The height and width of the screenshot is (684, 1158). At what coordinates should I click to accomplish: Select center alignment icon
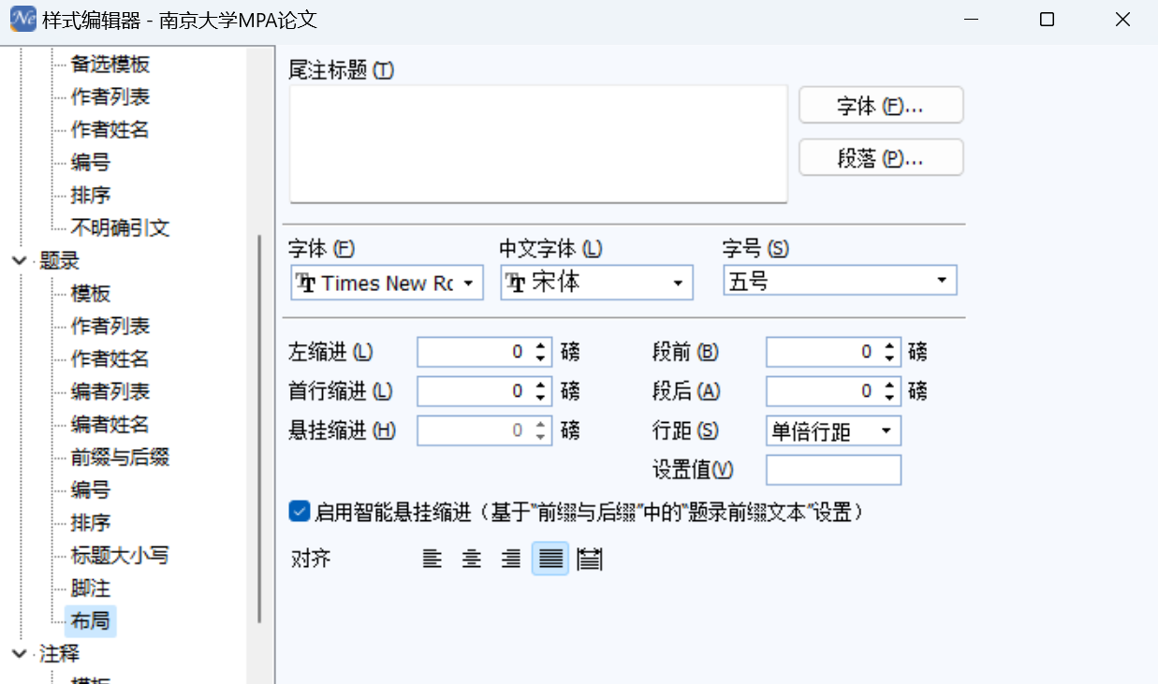(472, 560)
